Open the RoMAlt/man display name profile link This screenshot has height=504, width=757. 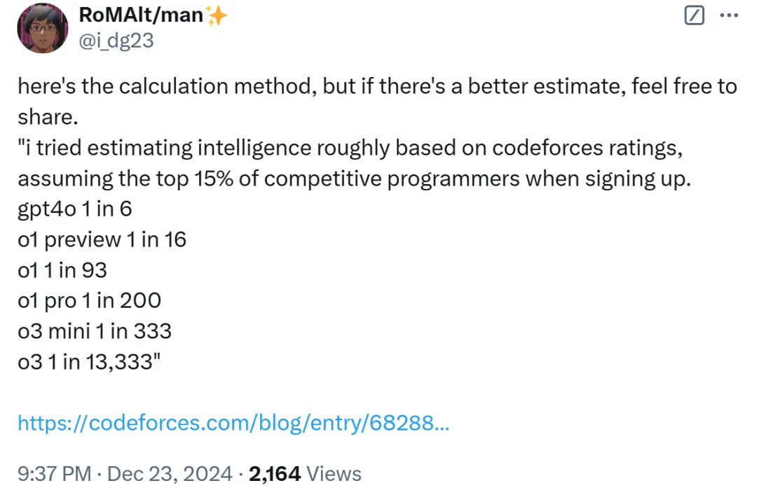coord(141,15)
